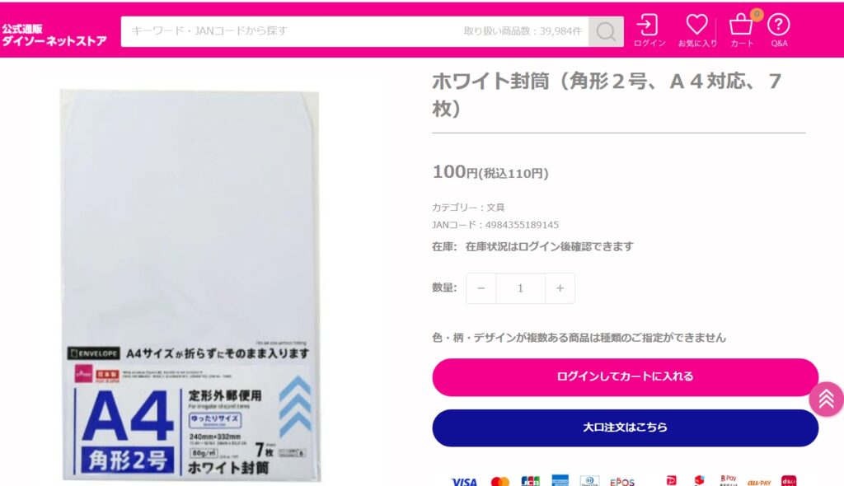Click the JCB payment logo
The image size is (844, 486).
530,481
